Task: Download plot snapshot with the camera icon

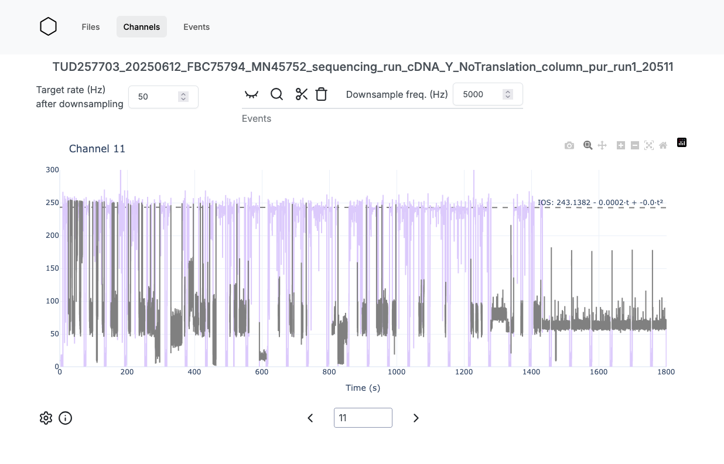Action: (x=569, y=145)
